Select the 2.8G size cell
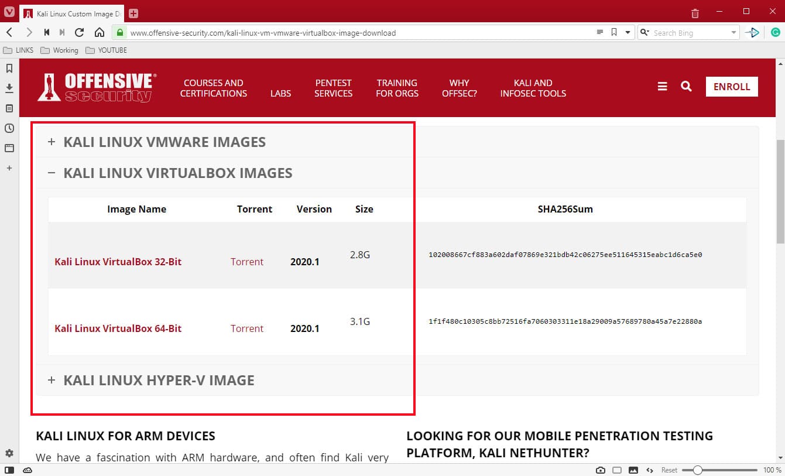Screen dimensions: 785x476 click(360, 255)
